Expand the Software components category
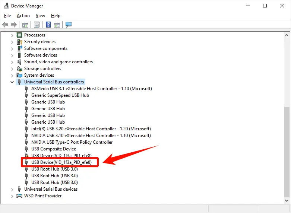This screenshot has height=213, width=291. 12,49
